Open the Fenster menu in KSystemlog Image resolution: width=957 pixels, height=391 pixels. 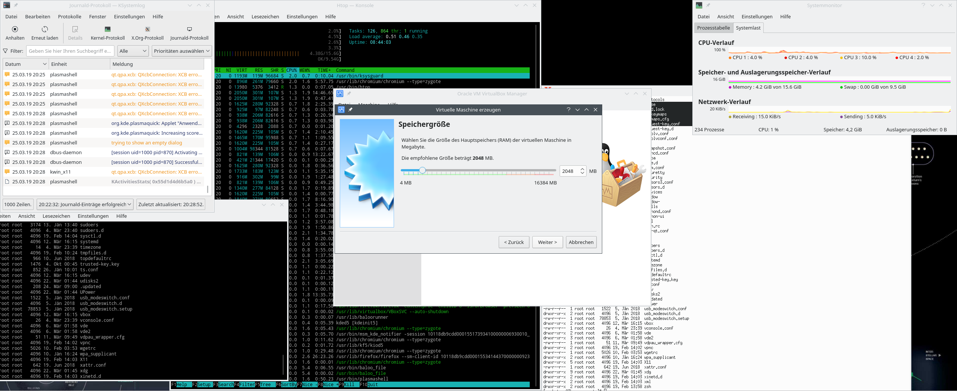(x=98, y=16)
